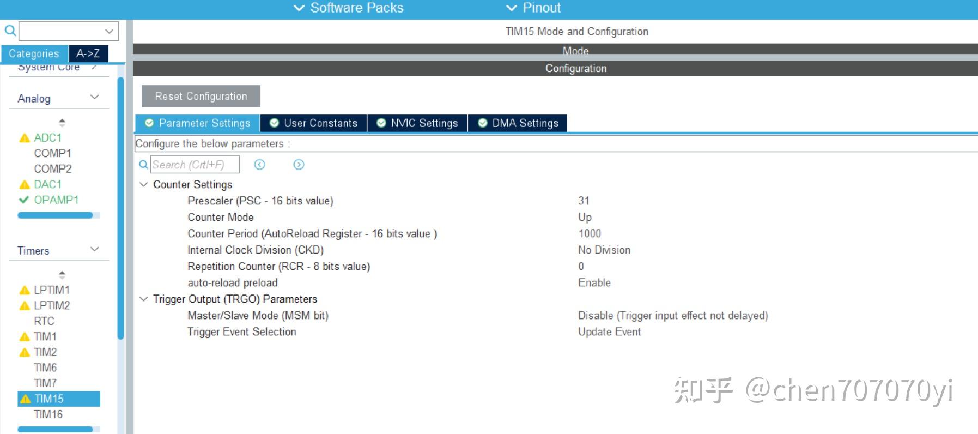Switch to the Categories tab
This screenshot has height=434, width=978.
coord(34,53)
